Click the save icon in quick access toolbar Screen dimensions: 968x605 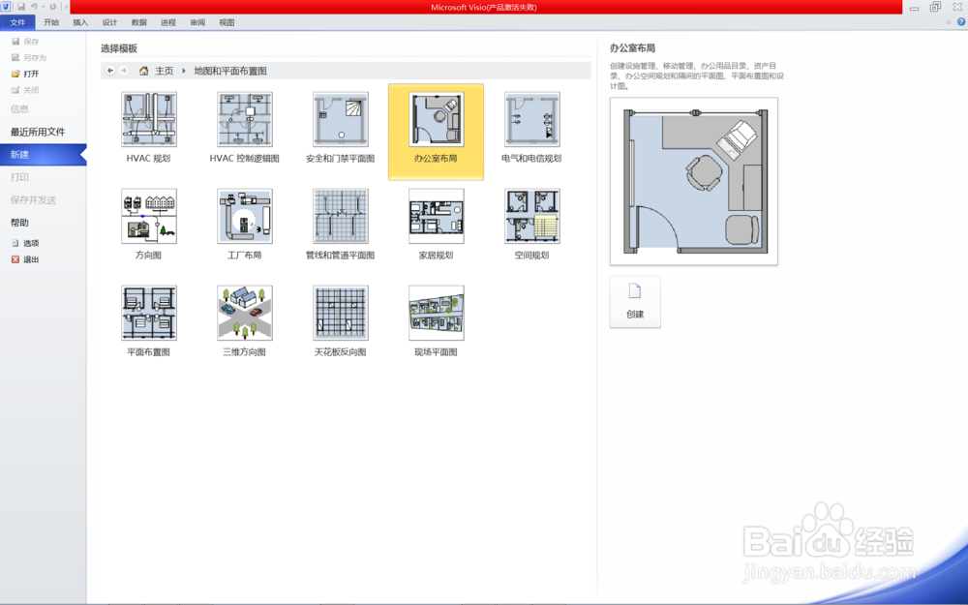[x=21, y=7]
